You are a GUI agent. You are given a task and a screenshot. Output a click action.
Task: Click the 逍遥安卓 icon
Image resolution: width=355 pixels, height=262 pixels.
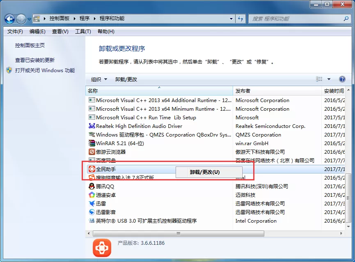coord(92,195)
